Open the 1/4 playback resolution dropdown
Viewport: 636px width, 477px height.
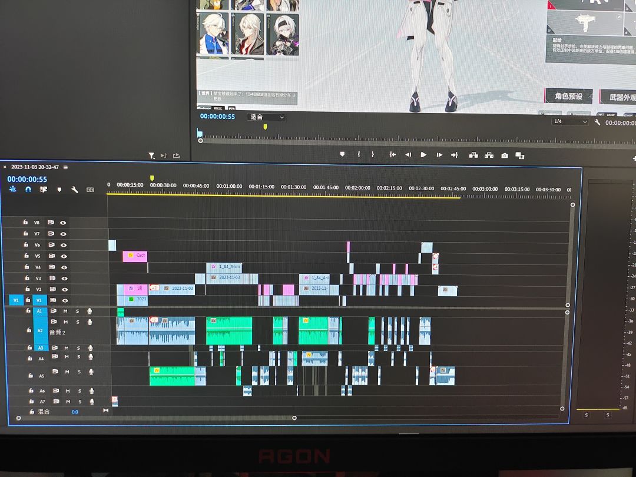(x=570, y=121)
